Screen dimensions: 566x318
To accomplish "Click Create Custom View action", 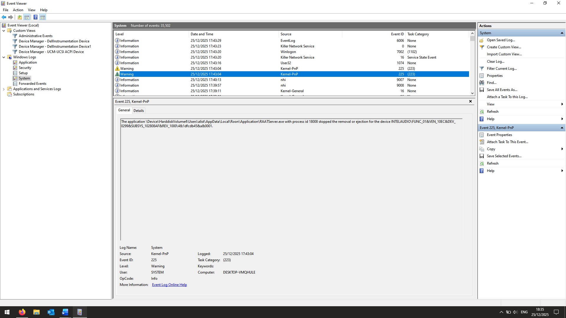I will coord(504,47).
